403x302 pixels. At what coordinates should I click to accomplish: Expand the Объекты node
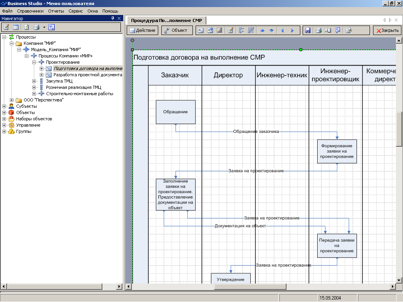4,112
